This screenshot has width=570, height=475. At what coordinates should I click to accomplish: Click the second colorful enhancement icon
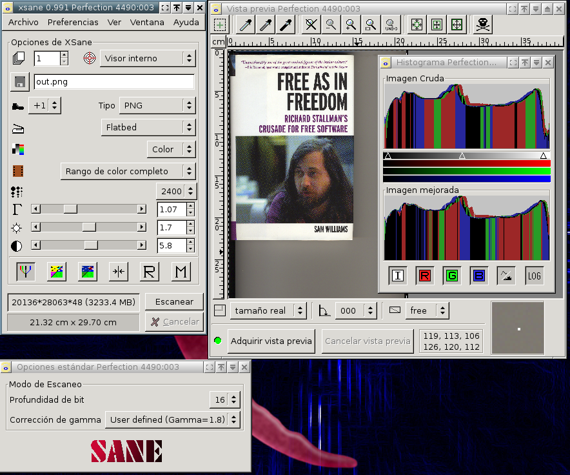point(88,272)
